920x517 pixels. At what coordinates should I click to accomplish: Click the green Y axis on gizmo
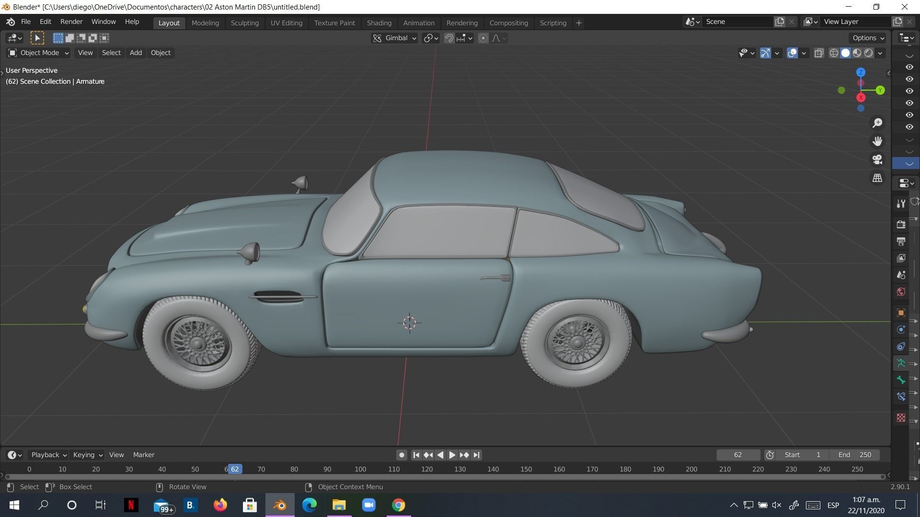[880, 90]
